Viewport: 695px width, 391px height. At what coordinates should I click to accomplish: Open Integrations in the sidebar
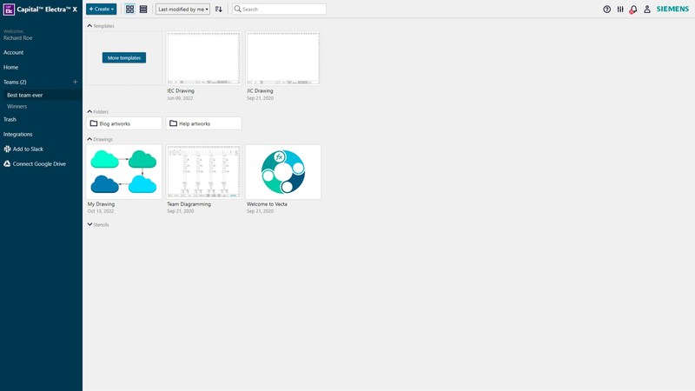[17, 135]
